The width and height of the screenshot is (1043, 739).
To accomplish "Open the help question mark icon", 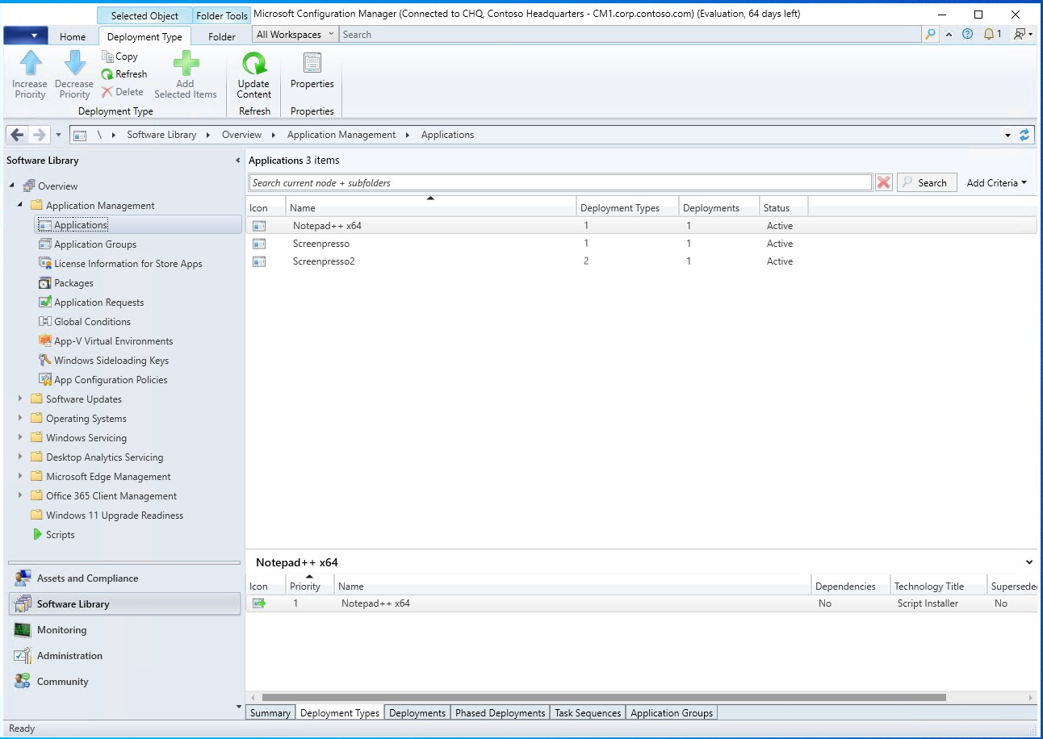I will (x=967, y=34).
